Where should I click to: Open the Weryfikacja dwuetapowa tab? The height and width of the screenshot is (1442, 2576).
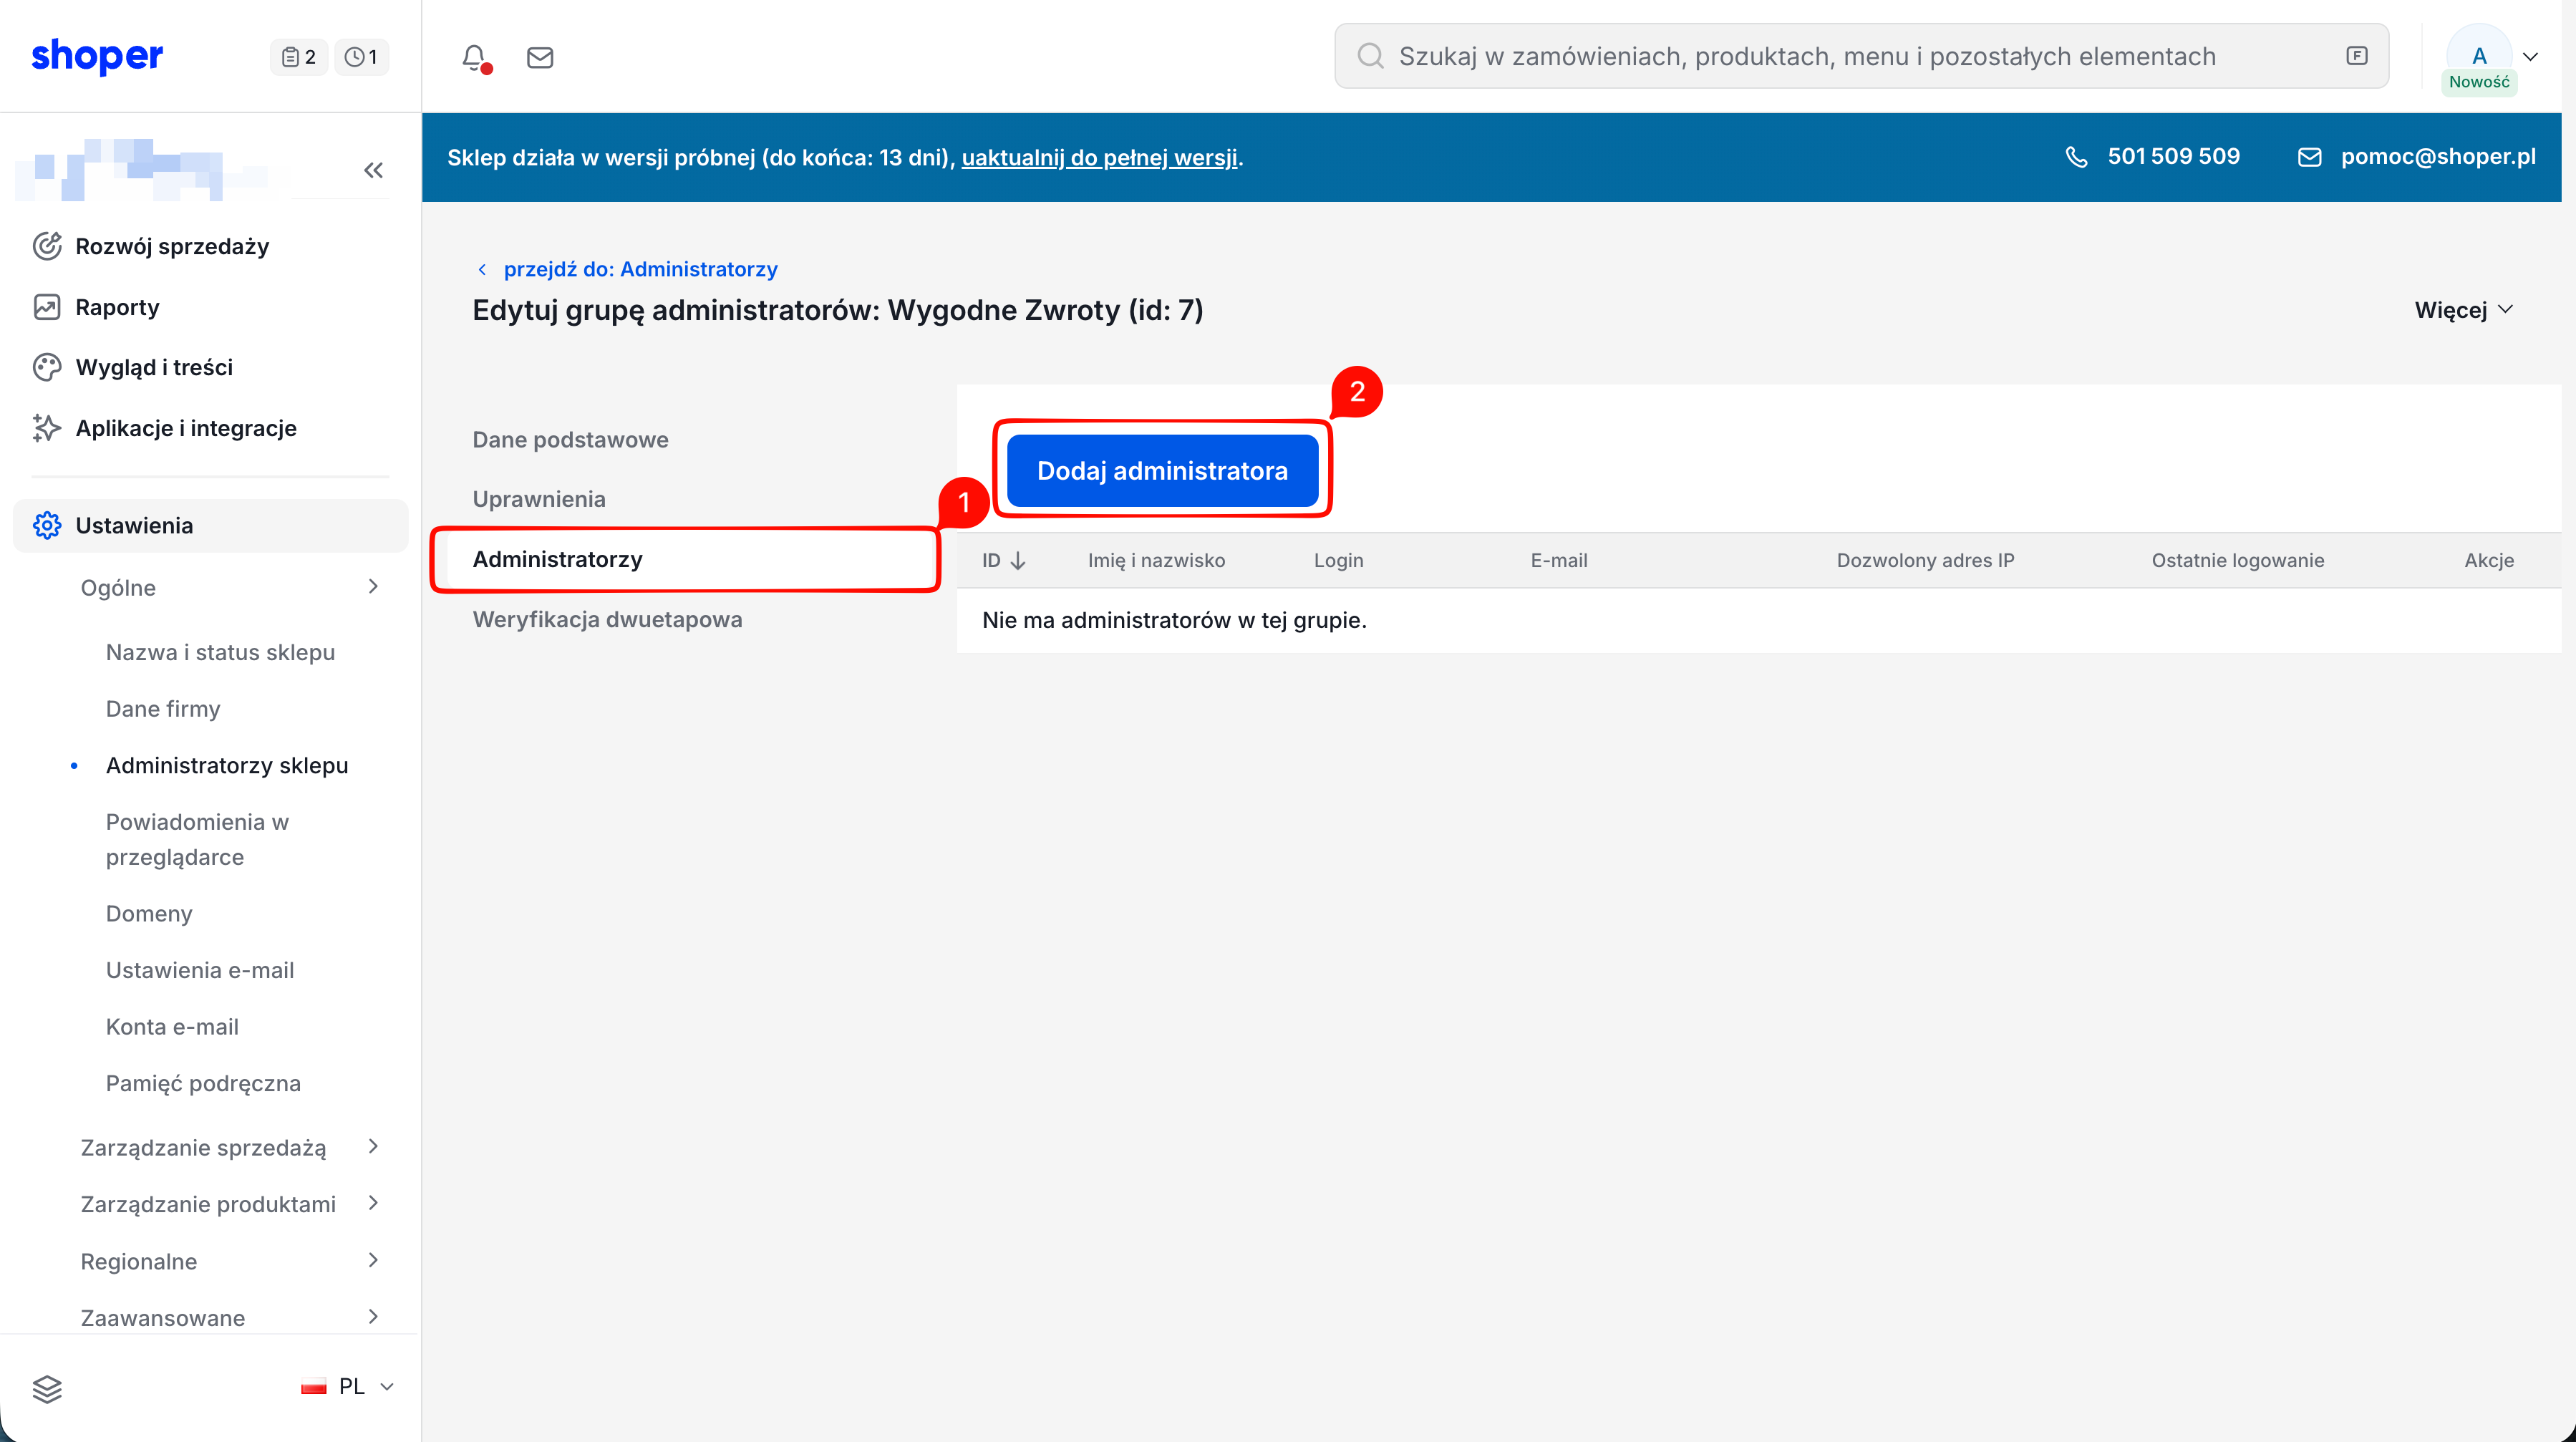pos(607,619)
